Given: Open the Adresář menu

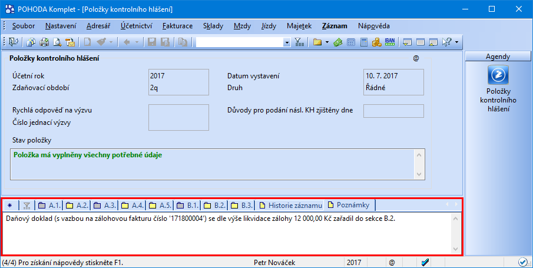Looking at the screenshot, I should pos(98,26).
